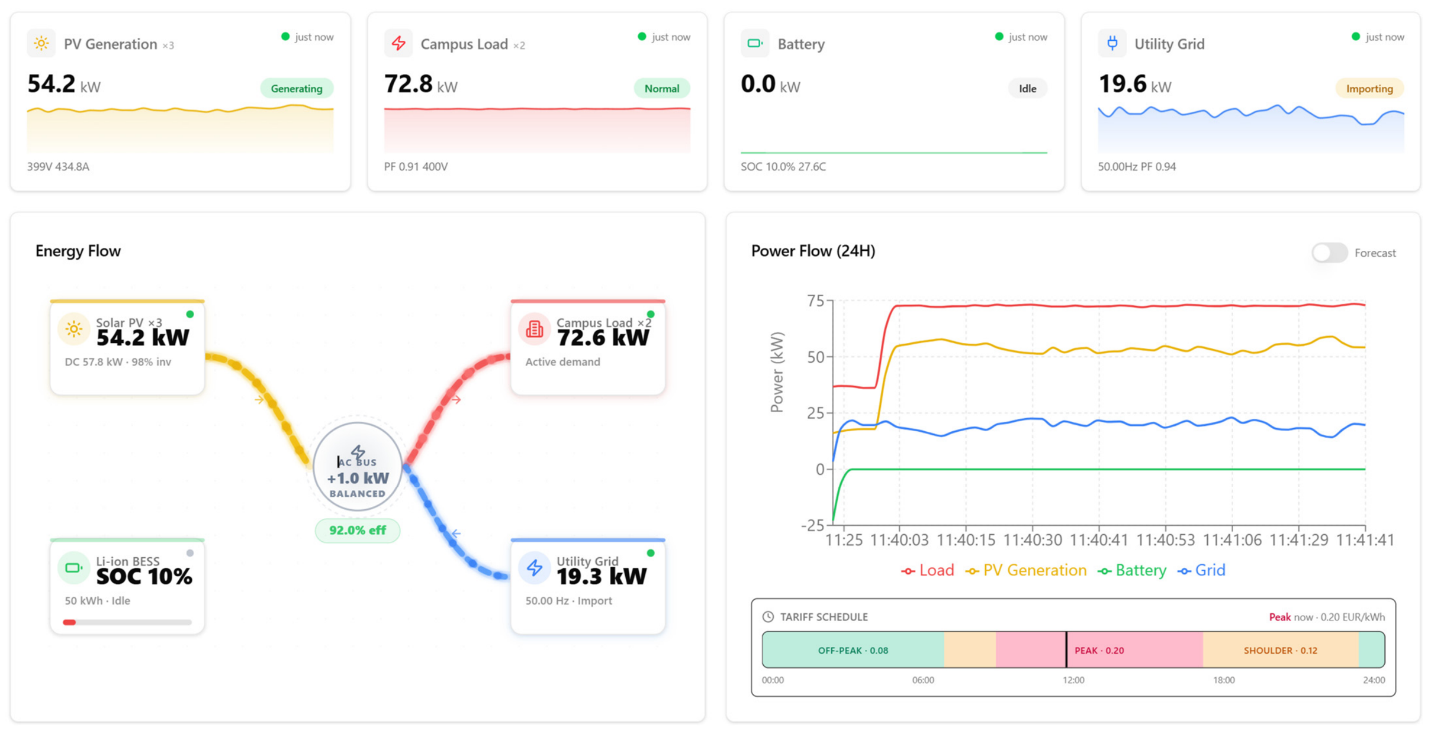Click the red lightning icon beside Campus Load
Viewport: 1431px width, 734px height.
click(x=398, y=44)
